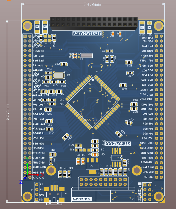Select capacitor C24
The image size is (176, 209).
point(66,137)
